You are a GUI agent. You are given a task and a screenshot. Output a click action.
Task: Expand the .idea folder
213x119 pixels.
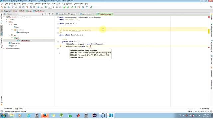pyautogui.click(x=7, y=19)
